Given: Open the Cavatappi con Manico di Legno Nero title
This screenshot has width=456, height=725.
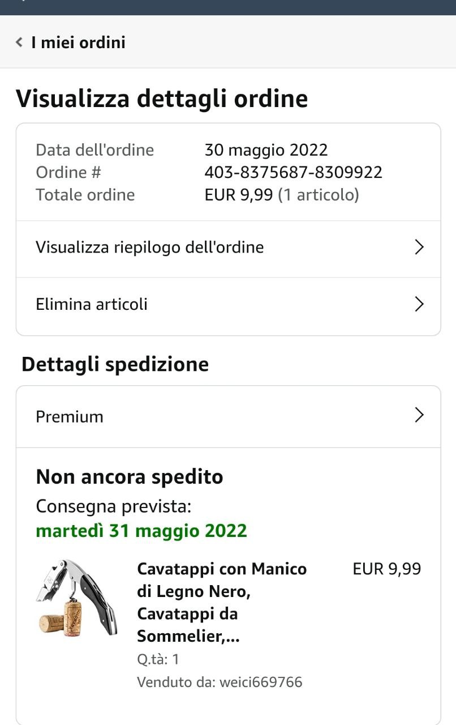Looking at the screenshot, I should (222, 603).
